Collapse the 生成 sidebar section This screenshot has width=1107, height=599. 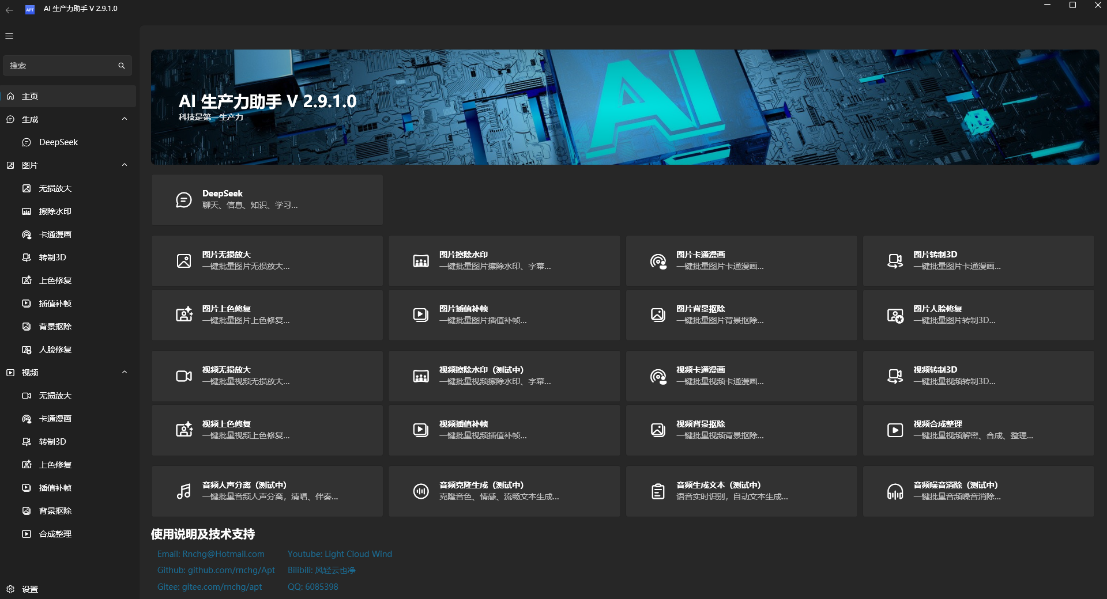tap(125, 119)
